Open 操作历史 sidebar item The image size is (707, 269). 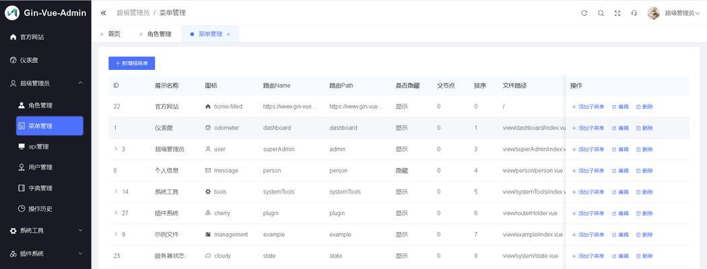pos(50,208)
